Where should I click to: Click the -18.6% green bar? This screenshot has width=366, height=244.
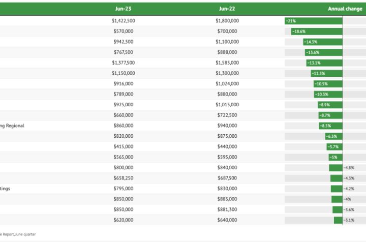pos(317,32)
